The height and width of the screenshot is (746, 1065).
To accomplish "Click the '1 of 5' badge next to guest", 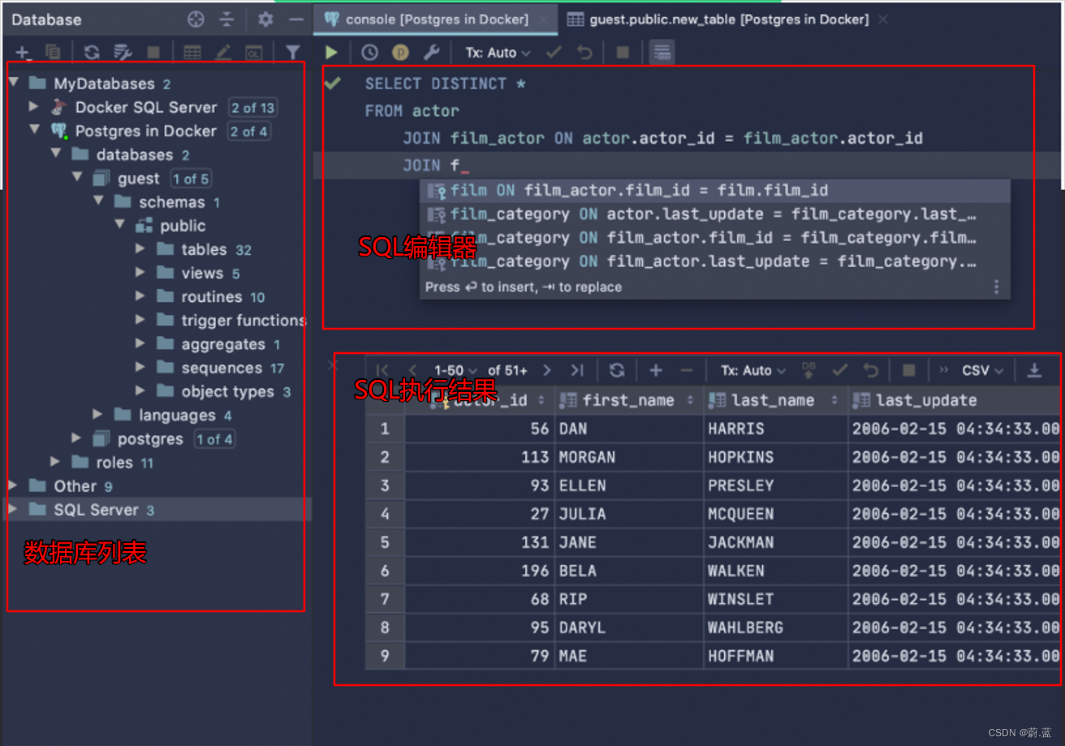I will pyautogui.click(x=190, y=179).
